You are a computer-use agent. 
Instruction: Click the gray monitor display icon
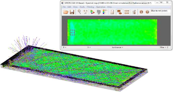[x=99, y=12]
